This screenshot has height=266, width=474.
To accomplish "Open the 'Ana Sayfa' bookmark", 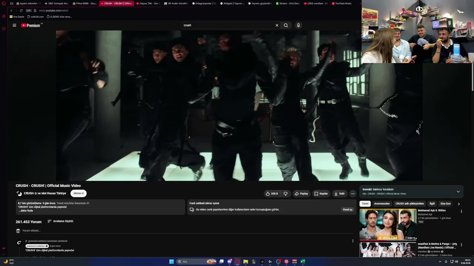I will point(17,17).
